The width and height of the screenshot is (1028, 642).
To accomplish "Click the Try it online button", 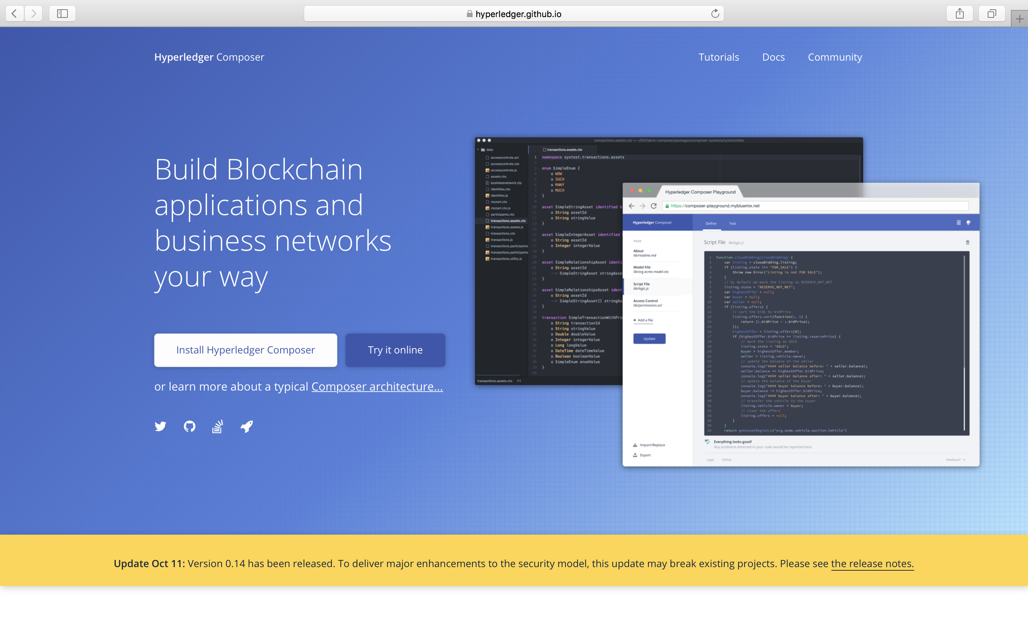I will coord(395,350).
